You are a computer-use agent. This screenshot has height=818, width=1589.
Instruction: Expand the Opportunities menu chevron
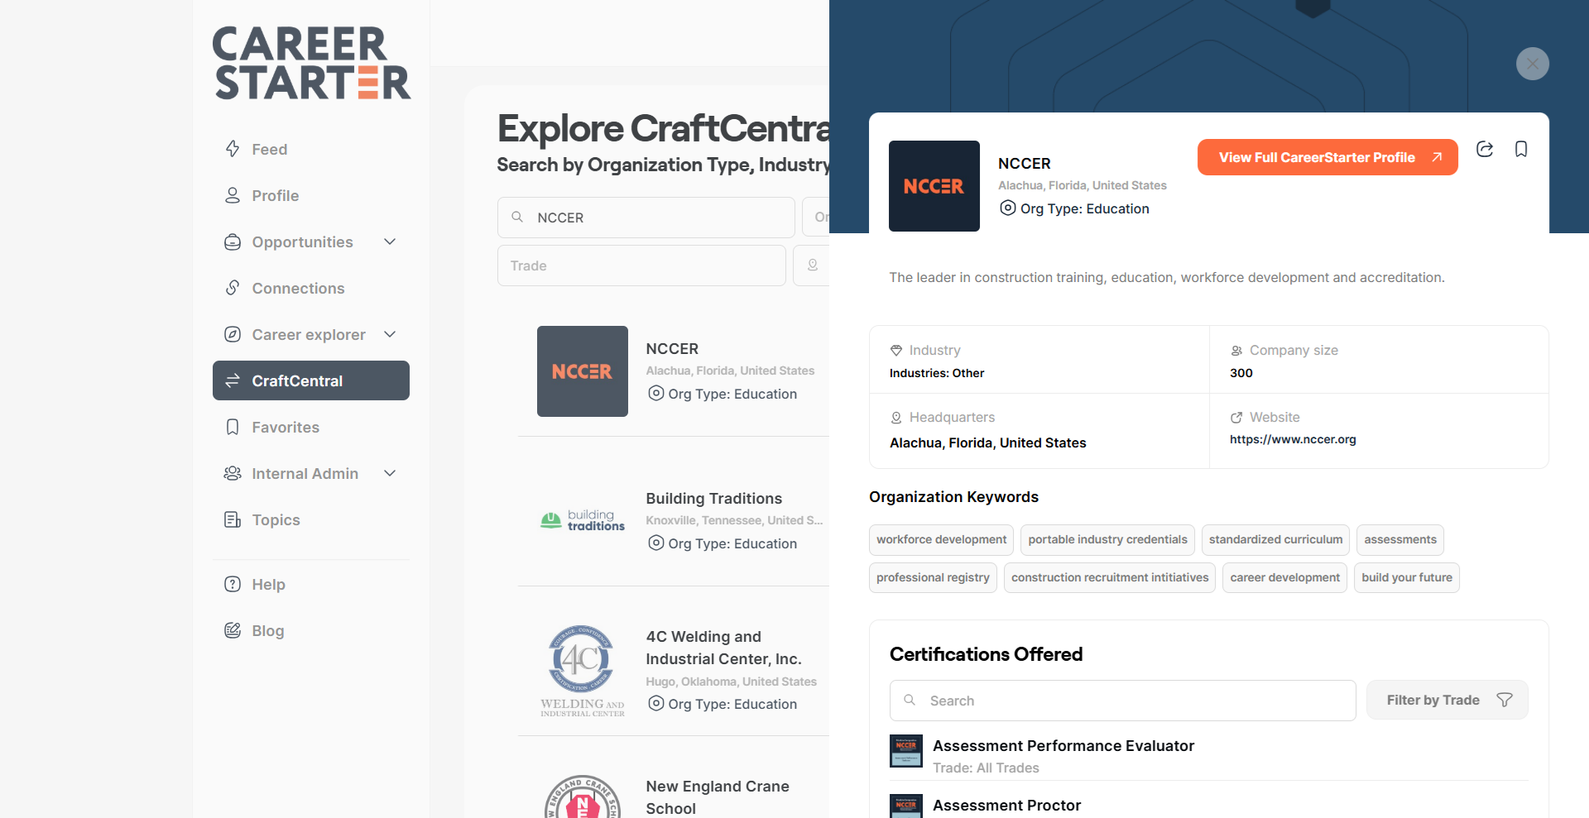[x=390, y=242]
